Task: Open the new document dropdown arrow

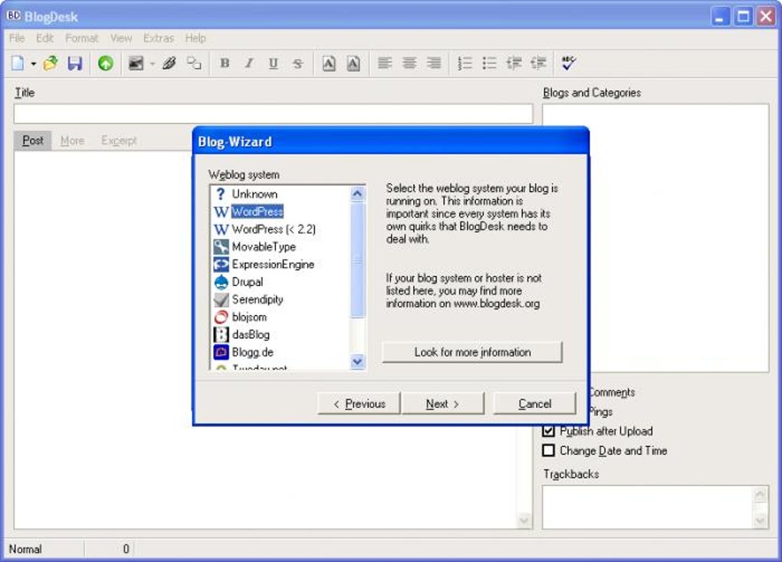Action: point(34,64)
